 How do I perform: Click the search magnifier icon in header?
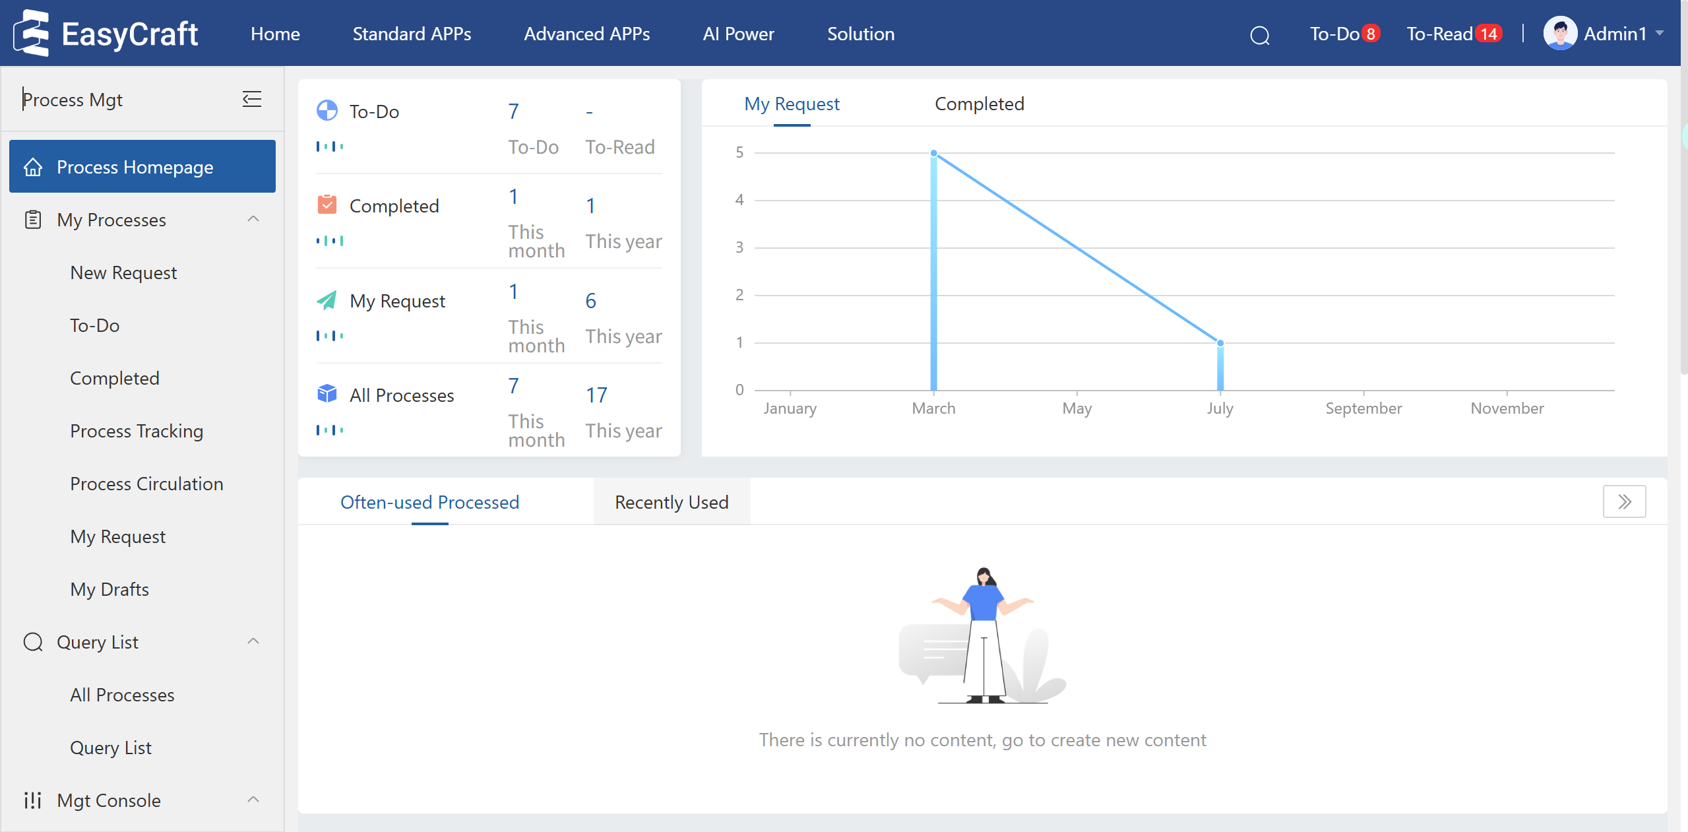pos(1259,35)
